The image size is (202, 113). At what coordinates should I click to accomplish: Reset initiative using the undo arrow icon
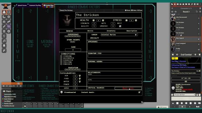coord(197,12)
